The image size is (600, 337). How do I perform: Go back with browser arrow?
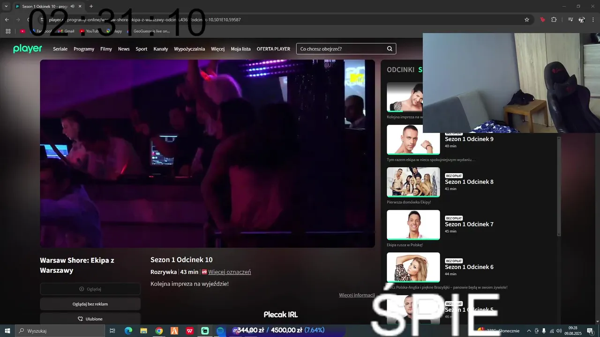point(7,20)
